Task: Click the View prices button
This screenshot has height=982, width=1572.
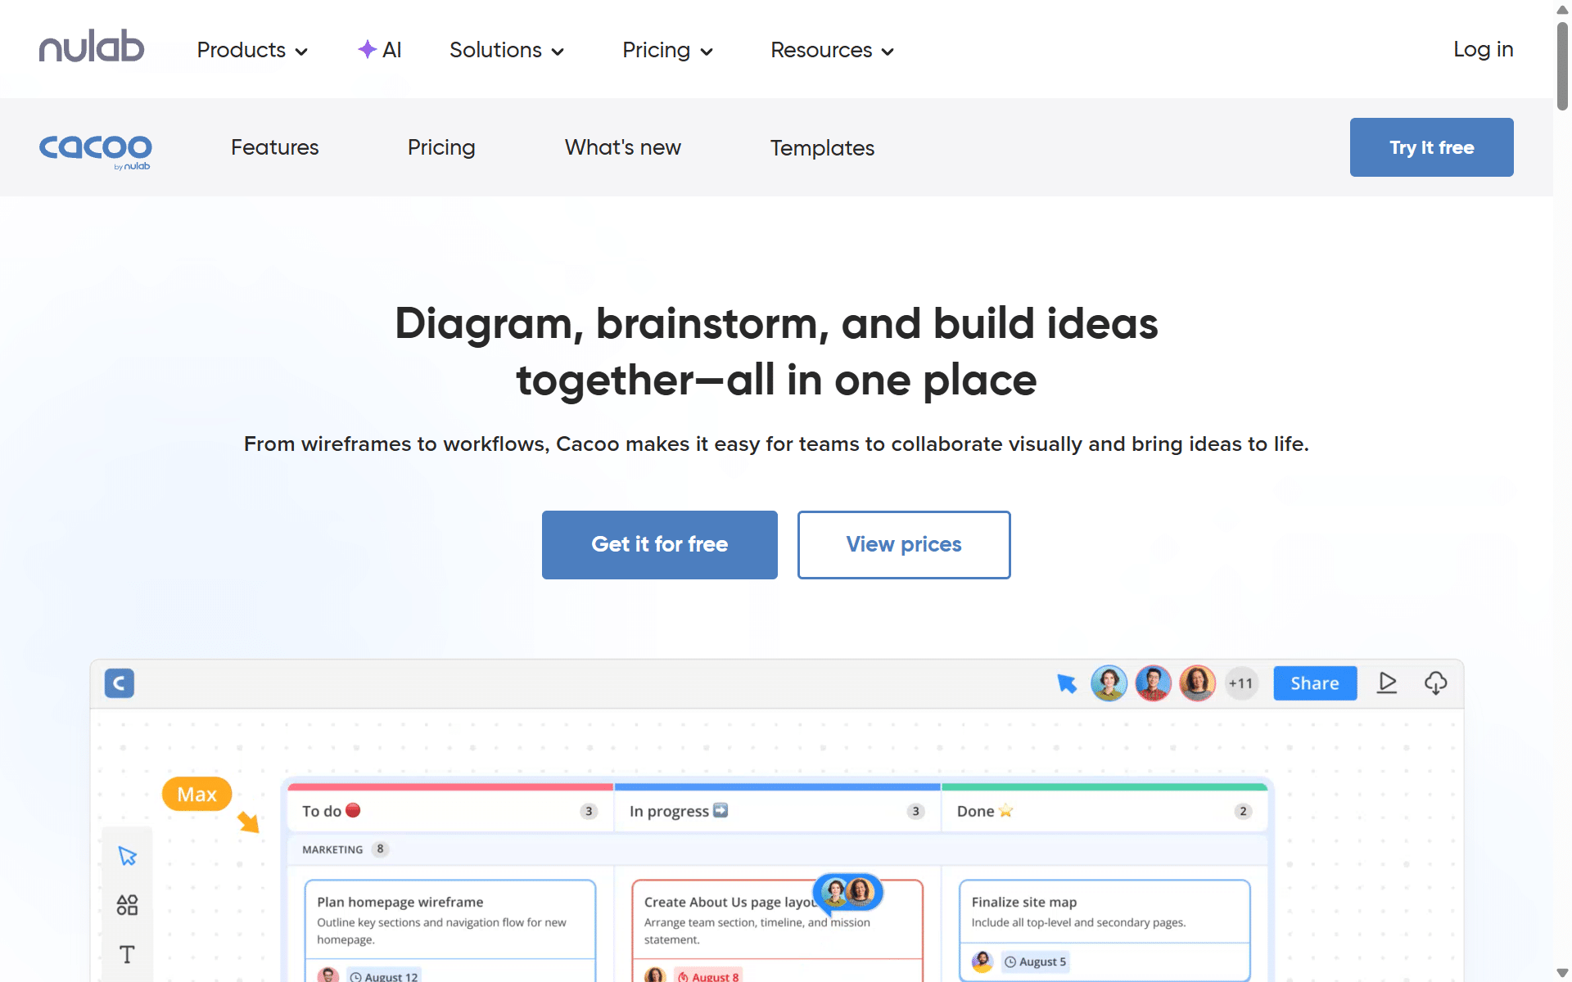Action: click(904, 545)
